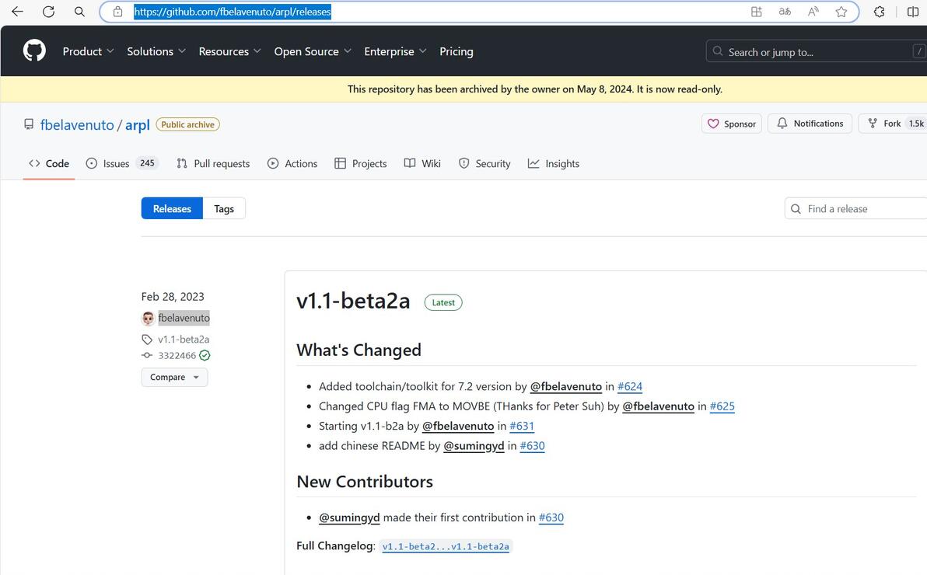Add page to favorites via star icon
Viewport: 927px width, 575px height.
tap(841, 12)
